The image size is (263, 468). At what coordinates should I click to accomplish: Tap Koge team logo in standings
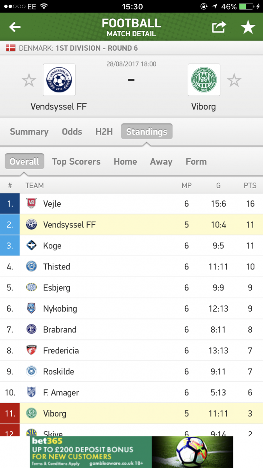coord(31,246)
